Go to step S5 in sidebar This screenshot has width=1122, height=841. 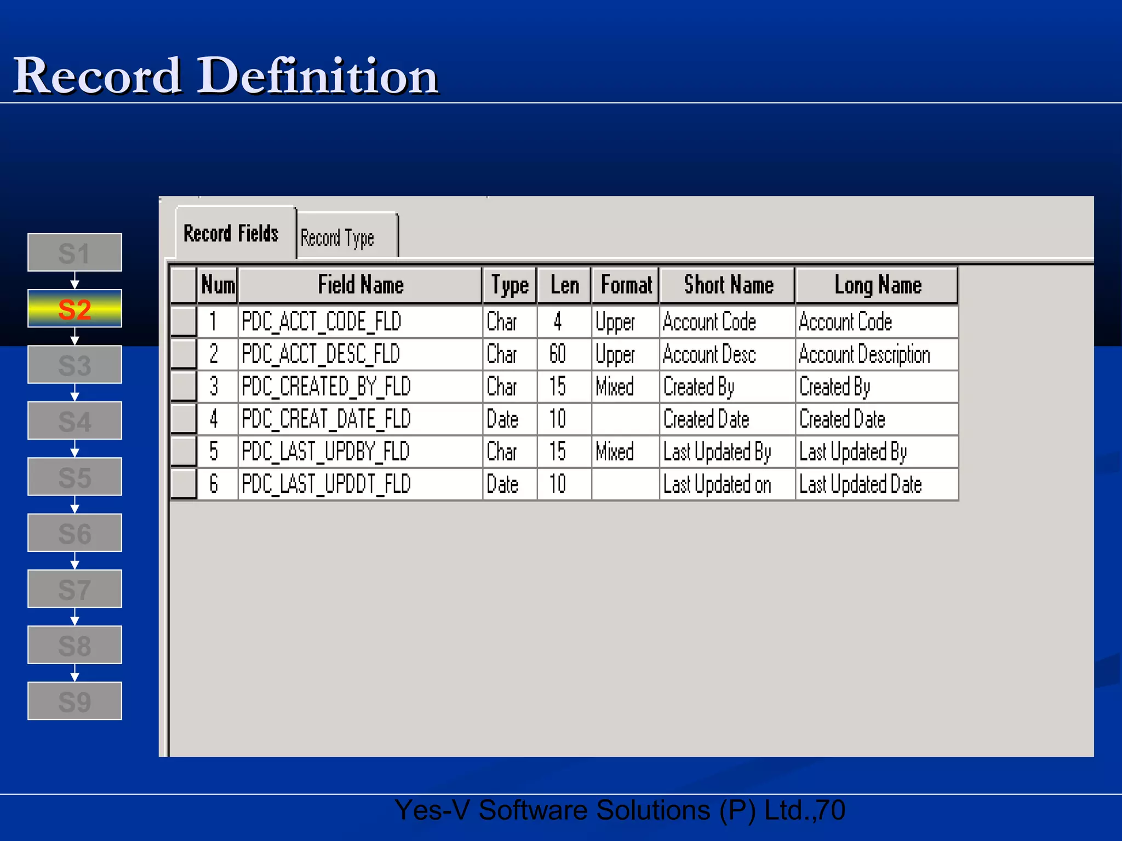coord(75,476)
